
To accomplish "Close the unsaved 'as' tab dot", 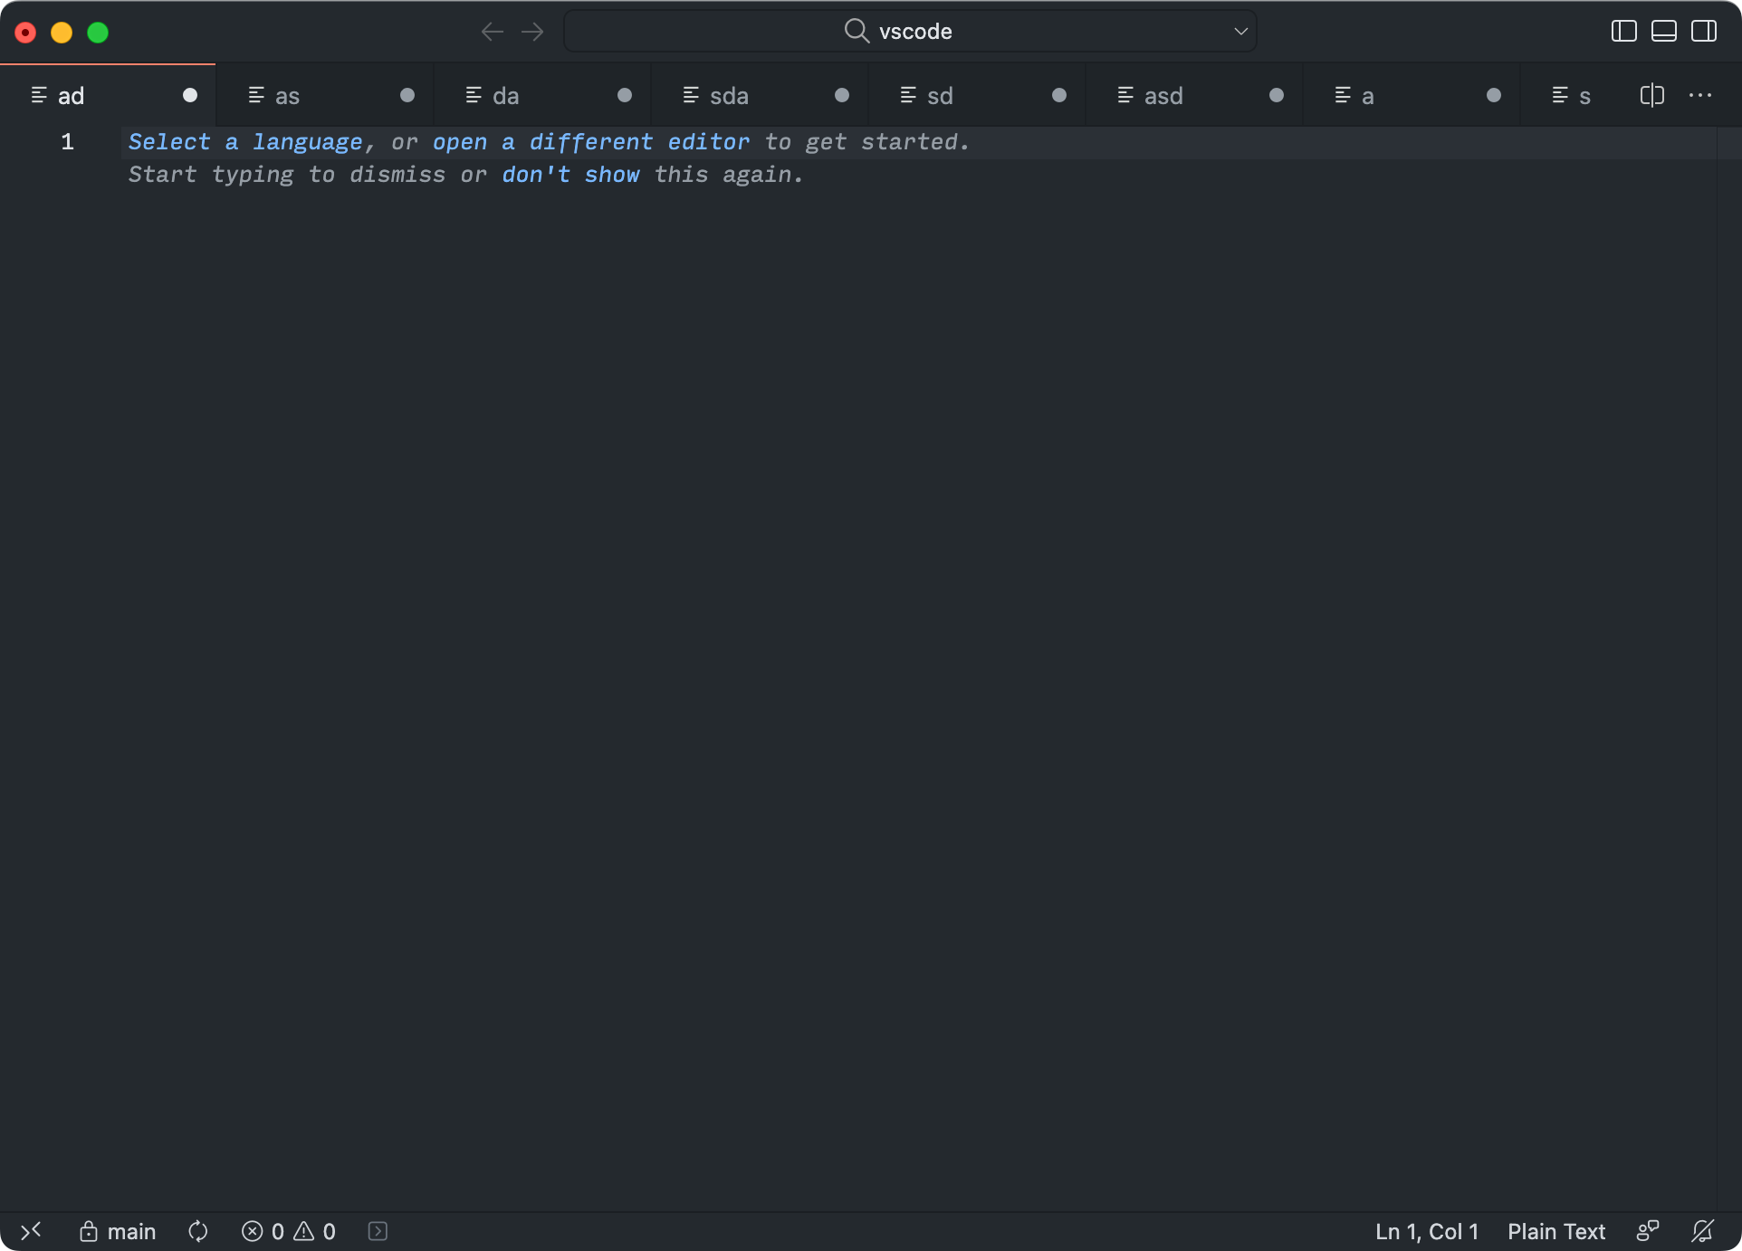I will click(x=407, y=95).
